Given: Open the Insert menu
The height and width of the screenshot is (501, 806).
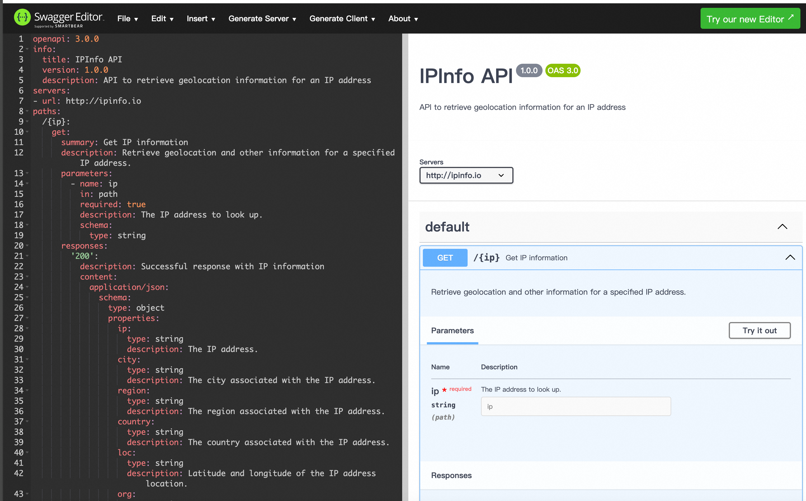Looking at the screenshot, I should pyautogui.click(x=201, y=19).
